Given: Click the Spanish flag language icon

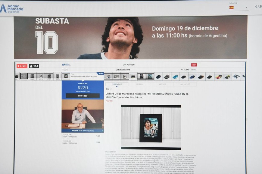Looking at the screenshot, I should pos(231,7).
